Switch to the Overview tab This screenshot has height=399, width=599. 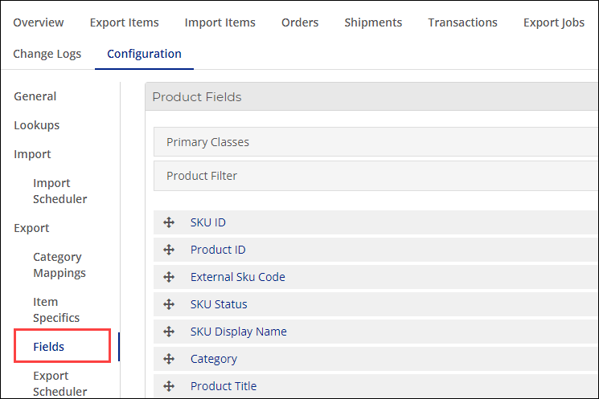(39, 22)
